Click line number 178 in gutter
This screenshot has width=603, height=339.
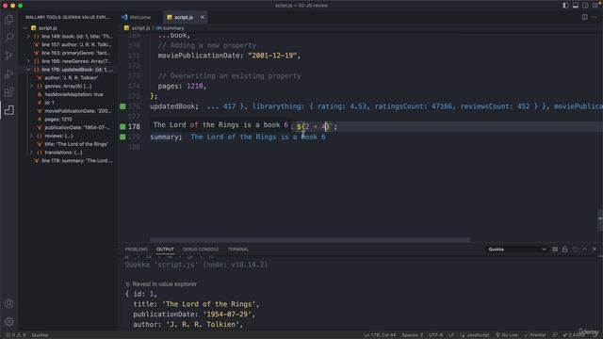[x=134, y=126]
